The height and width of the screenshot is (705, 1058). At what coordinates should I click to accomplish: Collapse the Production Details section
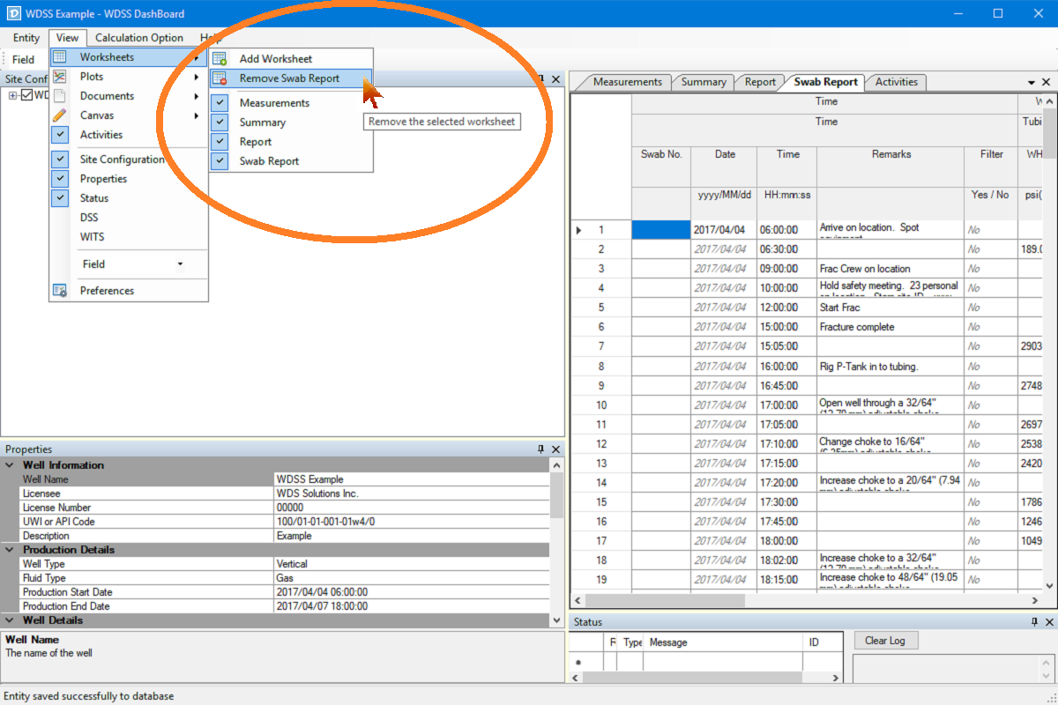tap(10, 550)
